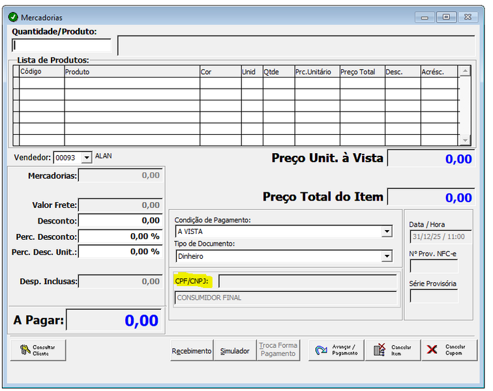Select the Perc. Desconto field
Viewport: 493px width, 391px height.
[x=121, y=237]
